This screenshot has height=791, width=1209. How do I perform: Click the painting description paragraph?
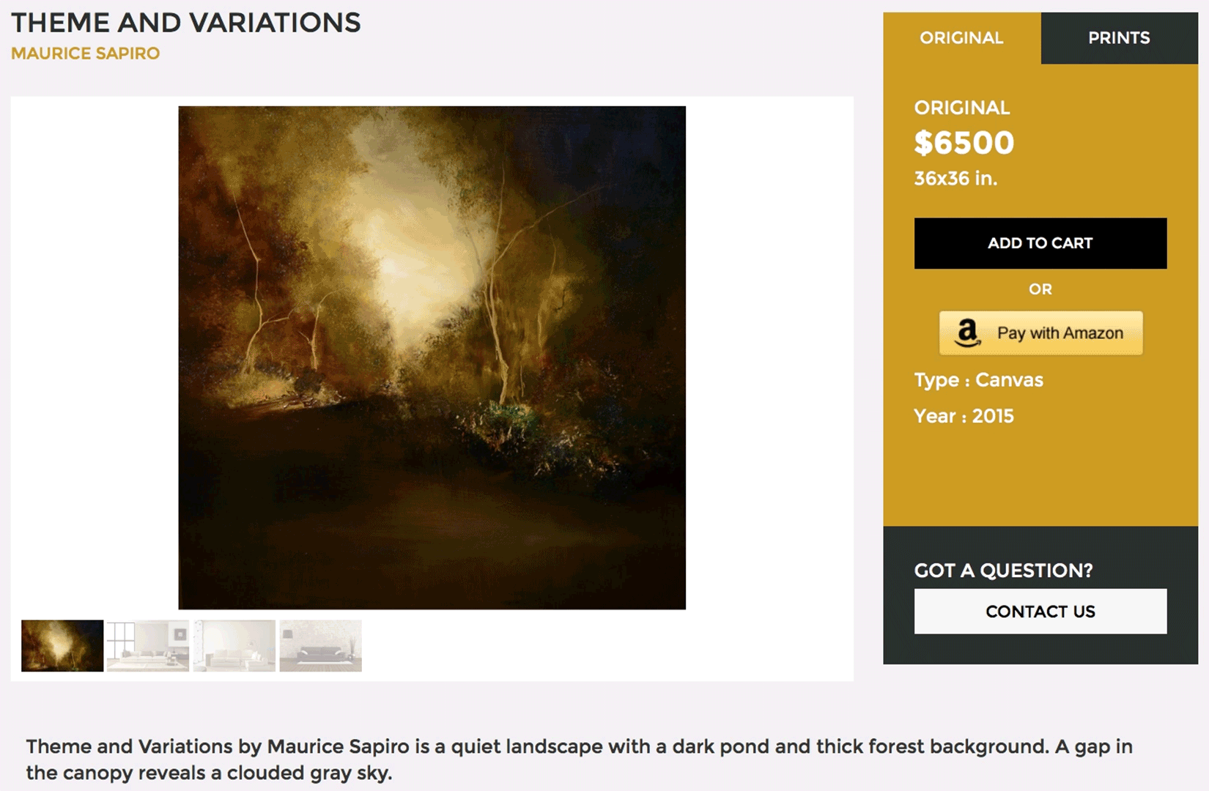[x=579, y=760]
